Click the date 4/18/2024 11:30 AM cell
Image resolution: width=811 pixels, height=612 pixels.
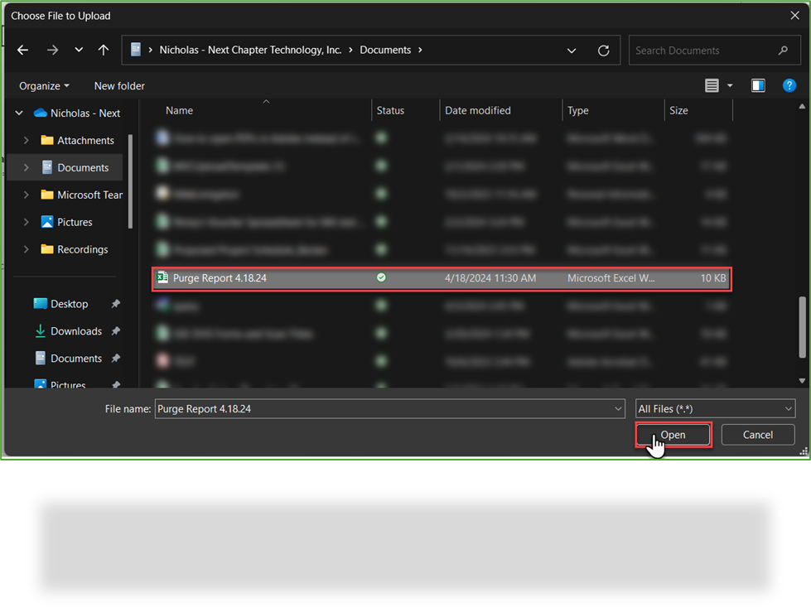[490, 278]
